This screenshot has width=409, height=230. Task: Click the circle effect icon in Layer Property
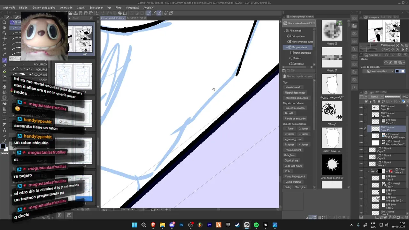[386, 63]
